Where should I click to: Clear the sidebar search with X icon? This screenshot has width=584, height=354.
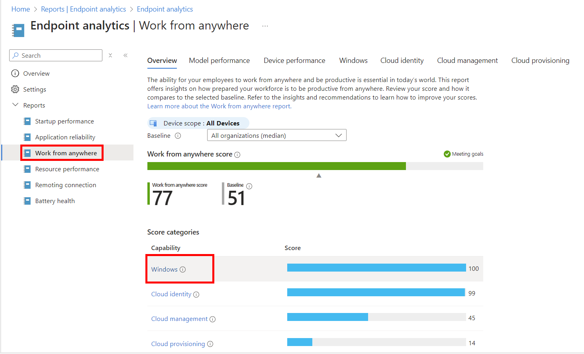click(110, 55)
